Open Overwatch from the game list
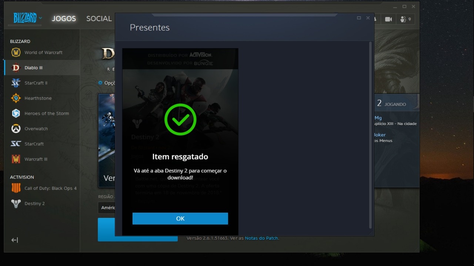Screen dimensions: 474x266 click(16, 129)
